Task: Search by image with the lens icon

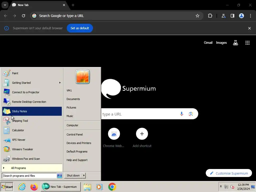Action: (x=191, y=114)
